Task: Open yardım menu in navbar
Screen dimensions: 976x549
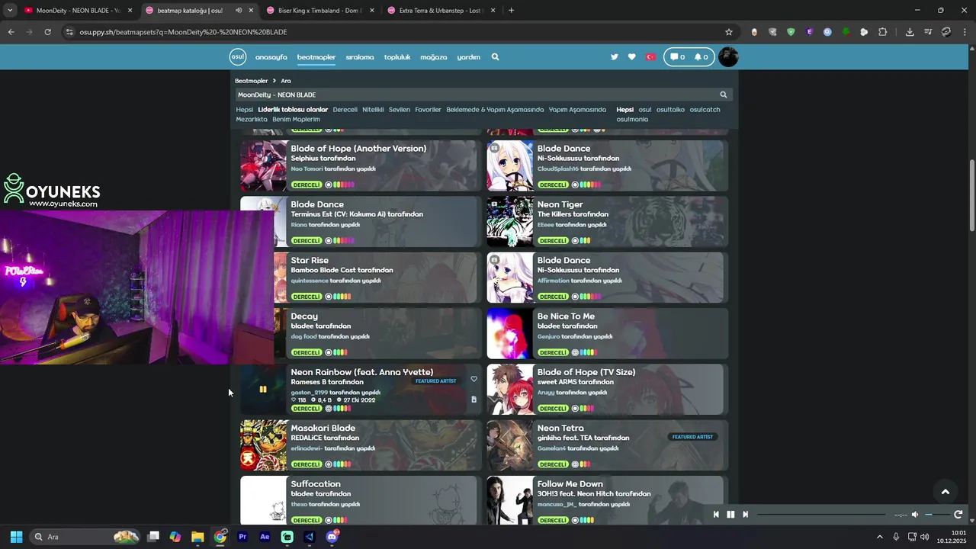Action: (x=469, y=57)
